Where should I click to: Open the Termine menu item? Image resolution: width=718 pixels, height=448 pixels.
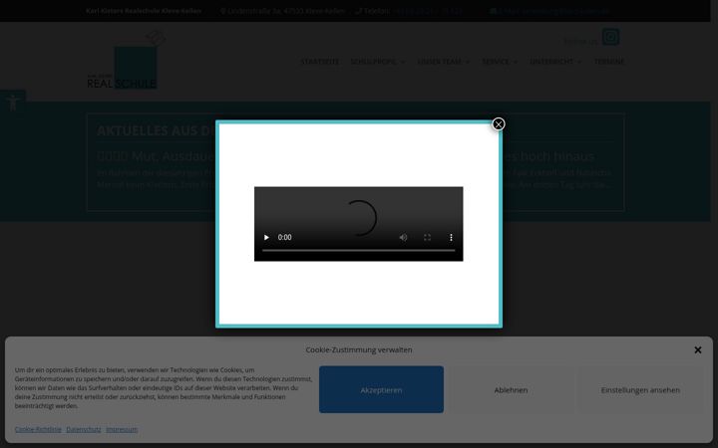pyautogui.click(x=609, y=62)
